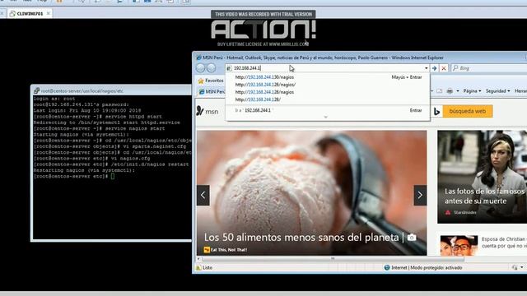Choose suggestion http://192.168.244.128/nagios without trailing slash
Screen dimensions: 527x296
click(264, 92)
